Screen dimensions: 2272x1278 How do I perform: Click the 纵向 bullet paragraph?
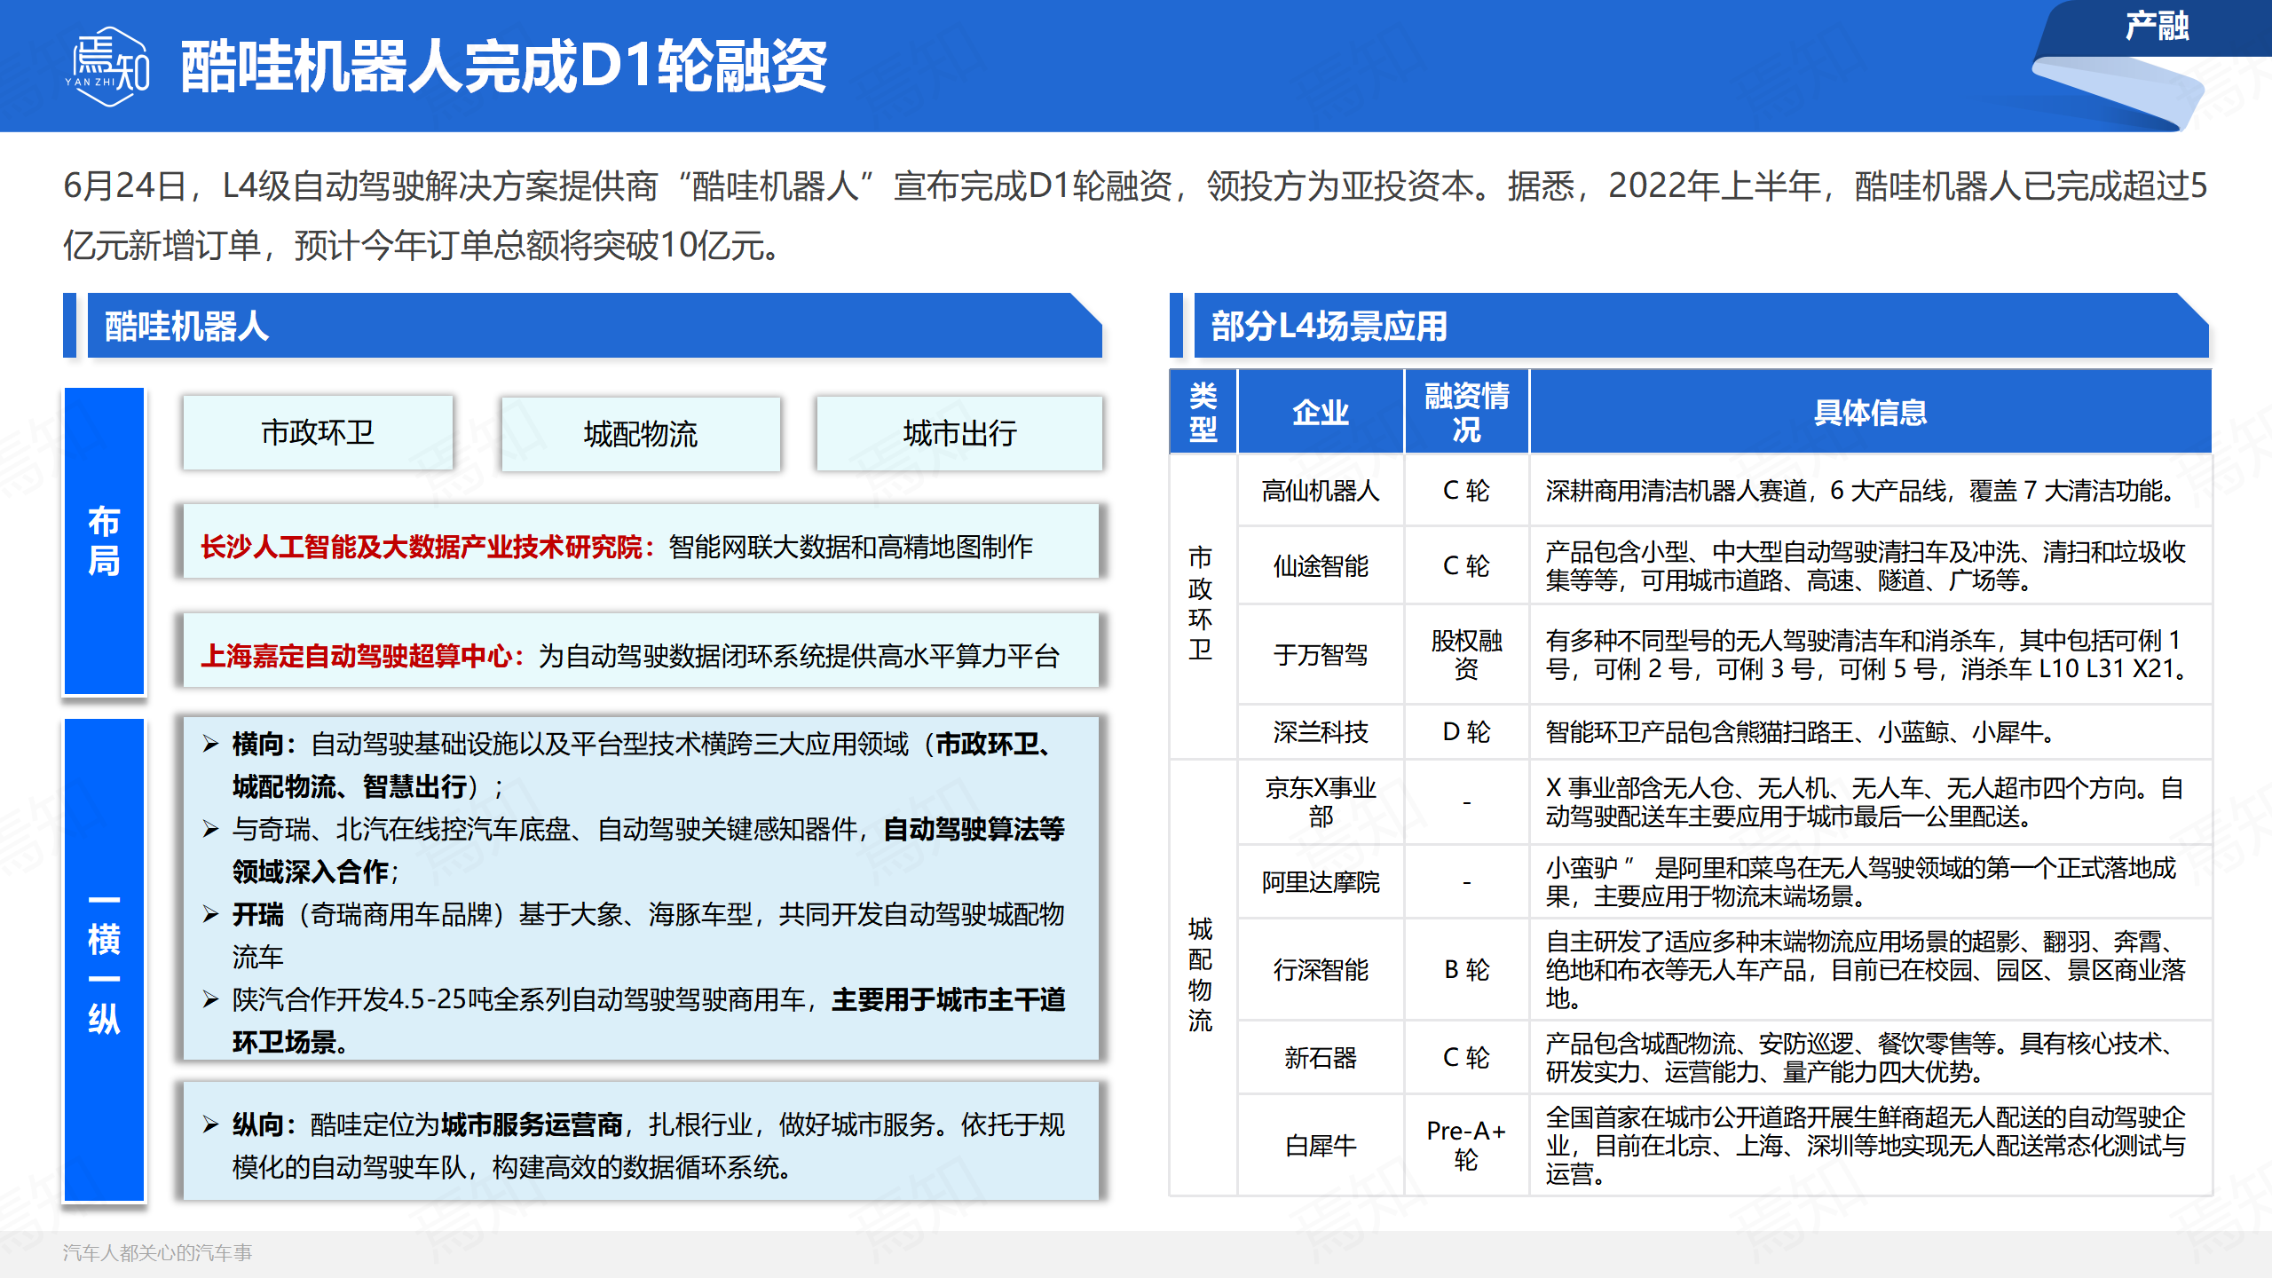[x=634, y=1146]
